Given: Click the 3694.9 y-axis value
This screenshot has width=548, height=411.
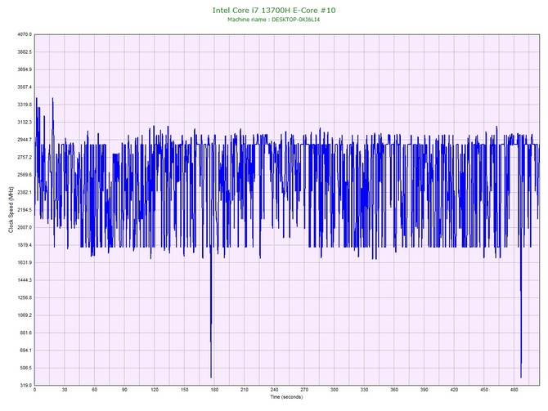Looking at the screenshot, I should (25, 69).
